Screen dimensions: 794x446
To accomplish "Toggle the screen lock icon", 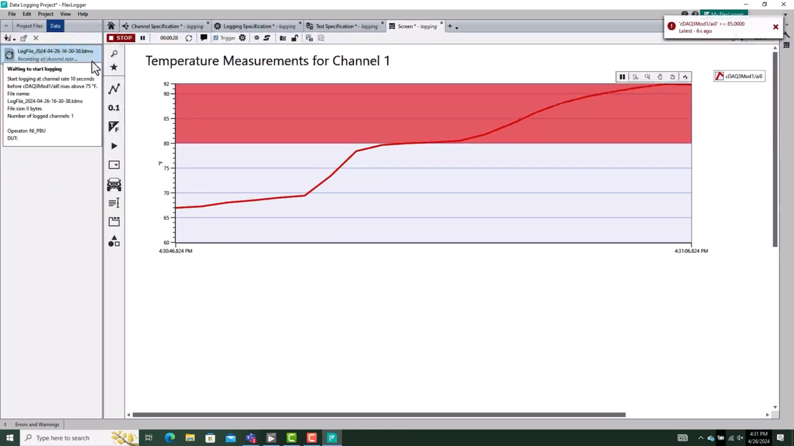I will tap(295, 38).
